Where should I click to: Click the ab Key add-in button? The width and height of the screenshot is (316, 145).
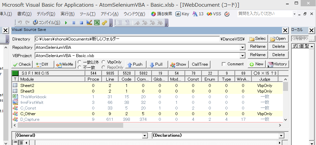coord(182,14)
